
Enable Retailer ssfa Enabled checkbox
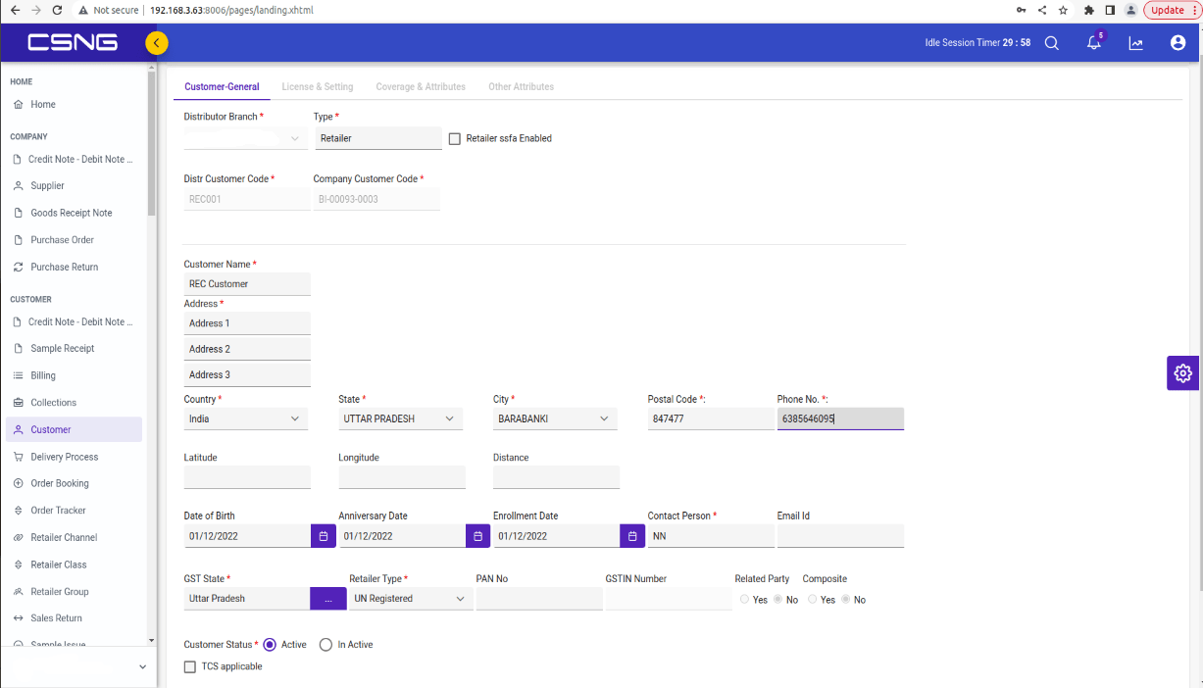click(454, 139)
